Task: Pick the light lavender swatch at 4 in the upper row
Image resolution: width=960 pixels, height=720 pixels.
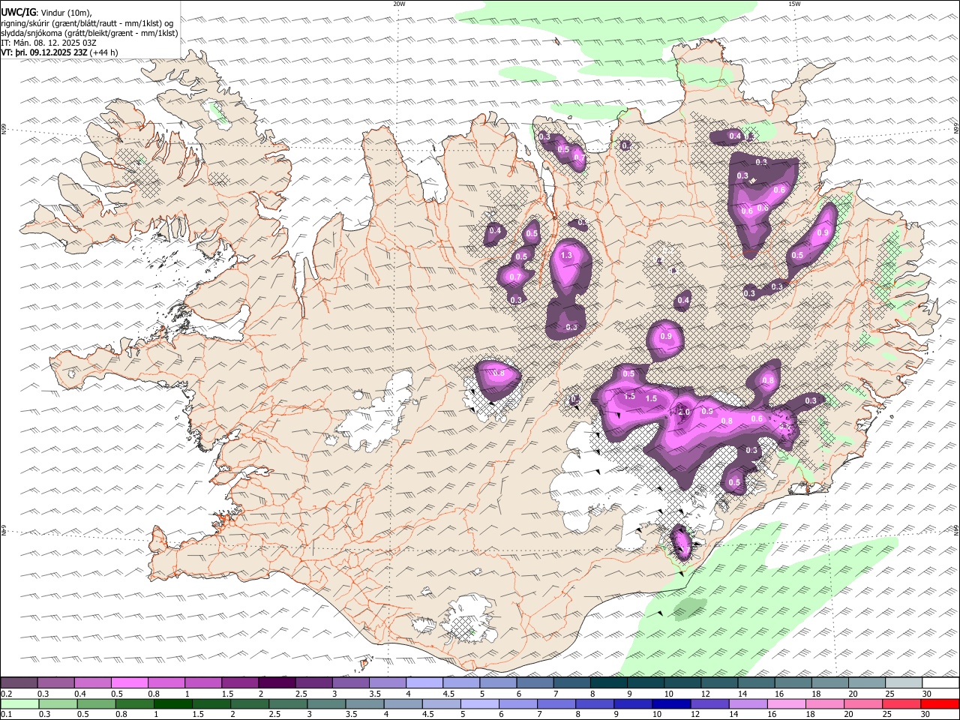Action: [x=424, y=682]
